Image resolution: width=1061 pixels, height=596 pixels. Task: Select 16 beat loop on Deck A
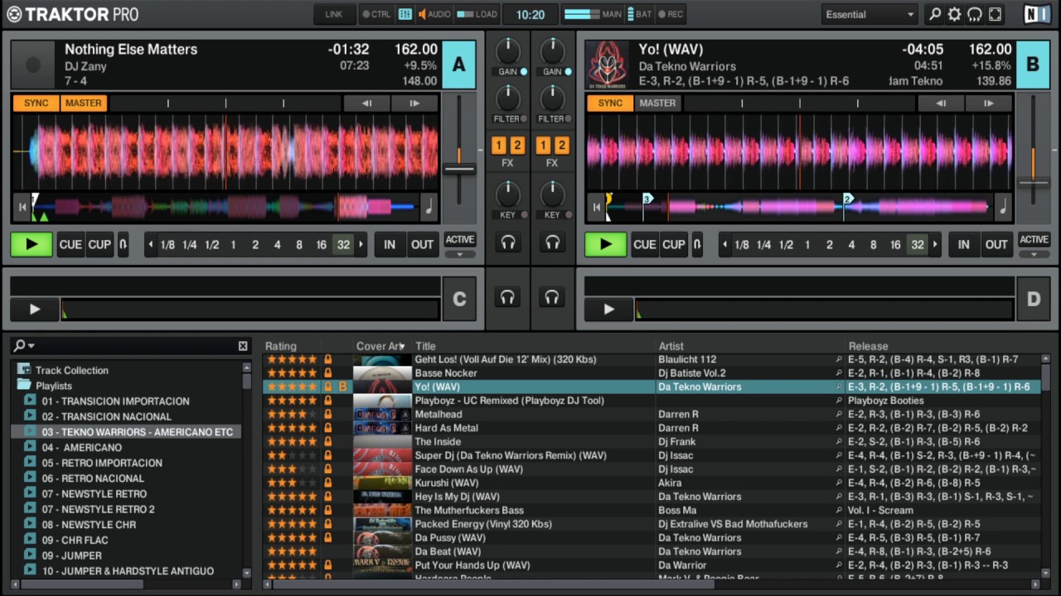pyautogui.click(x=321, y=245)
